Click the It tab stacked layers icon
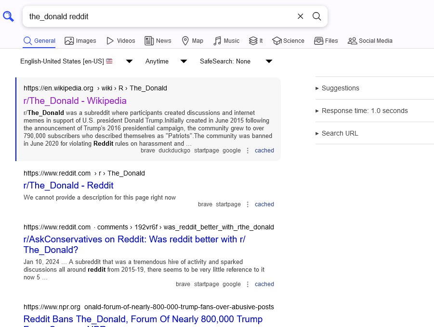434x327 pixels. click(x=253, y=41)
